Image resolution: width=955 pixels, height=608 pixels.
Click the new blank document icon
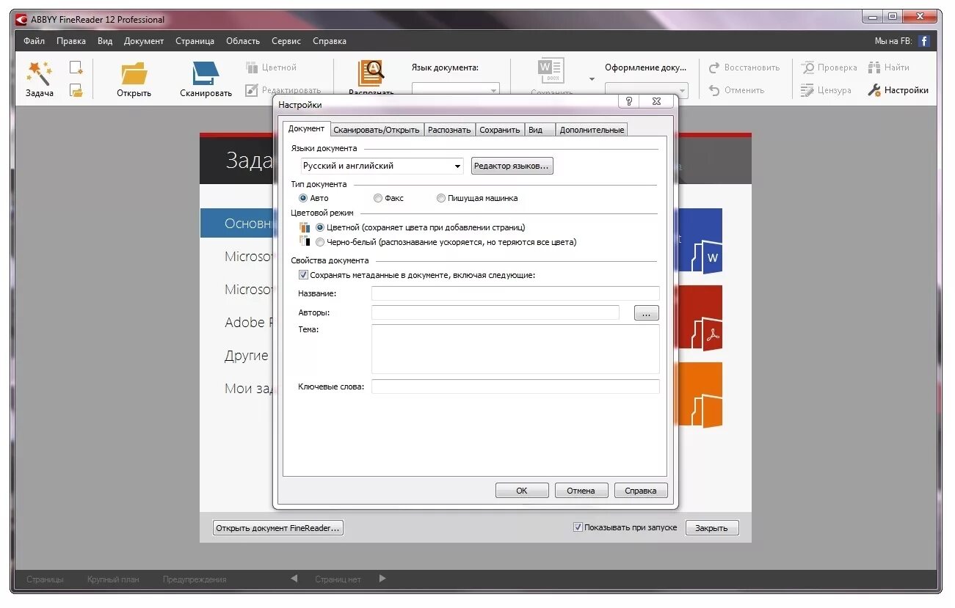click(x=76, y=68)
